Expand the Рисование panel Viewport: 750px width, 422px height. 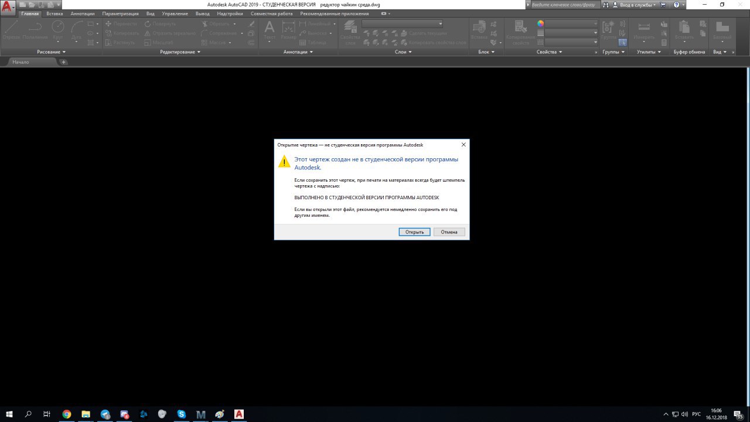52,52
